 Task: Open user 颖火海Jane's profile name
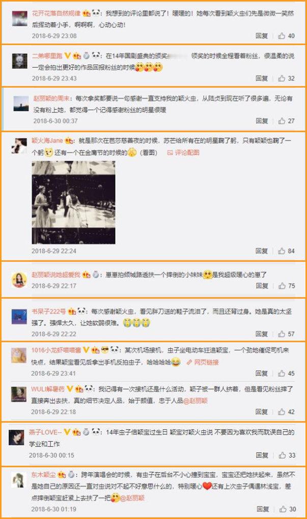click(47, 141)
